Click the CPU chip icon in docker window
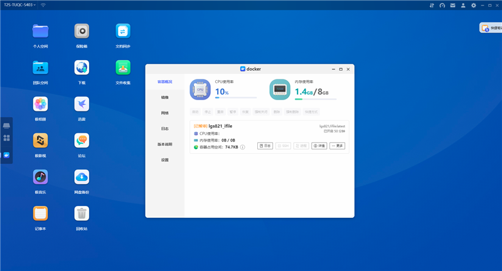The height and width of the screenshot is (271, 502). 200,89
